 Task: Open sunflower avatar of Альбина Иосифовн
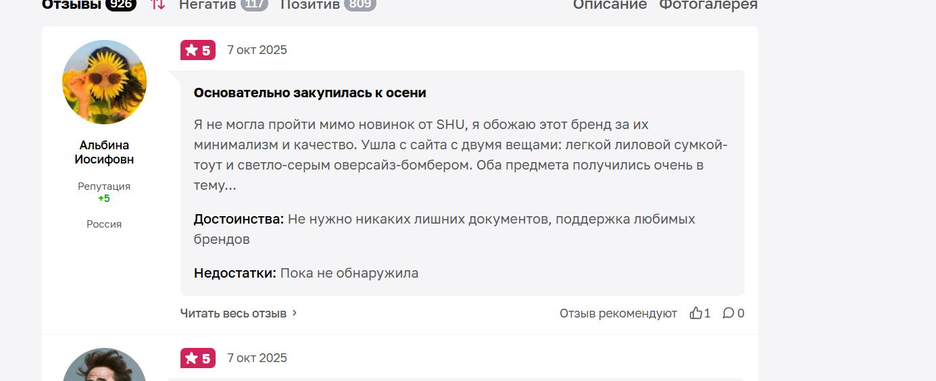click(104, 82)
